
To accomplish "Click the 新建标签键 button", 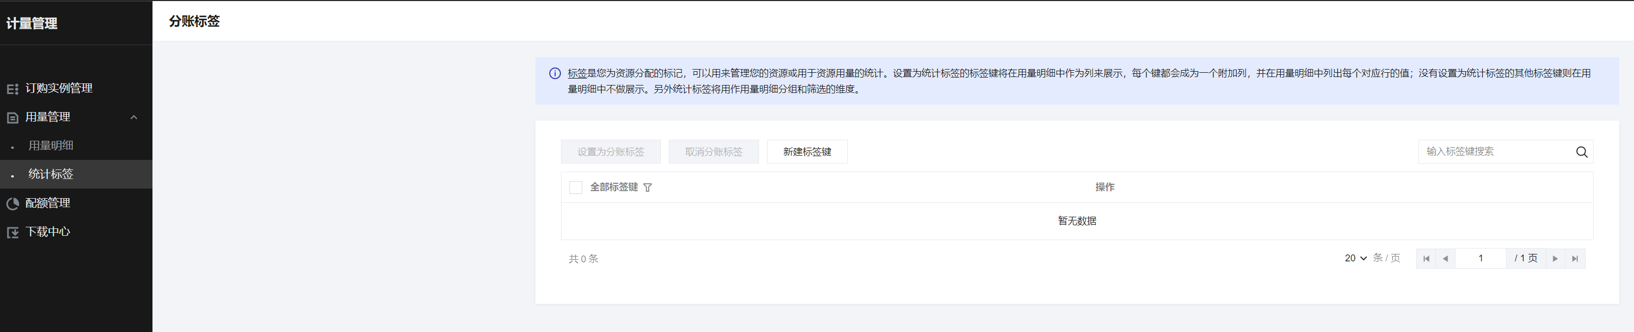I will (807, 152).
